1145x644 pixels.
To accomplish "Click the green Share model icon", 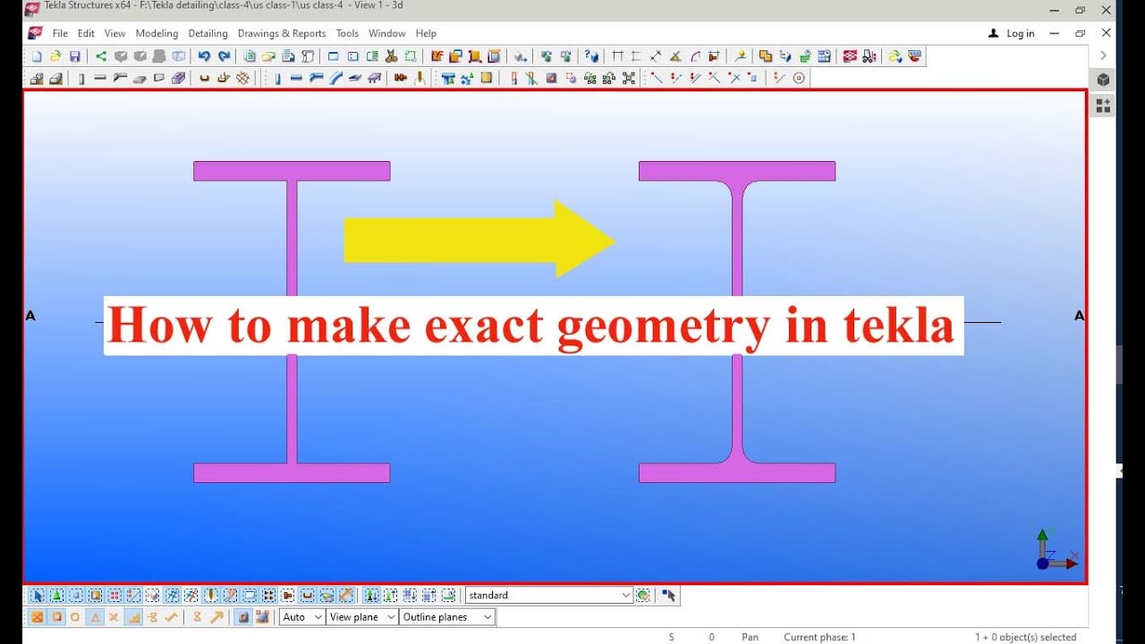I will coord(101,56).
